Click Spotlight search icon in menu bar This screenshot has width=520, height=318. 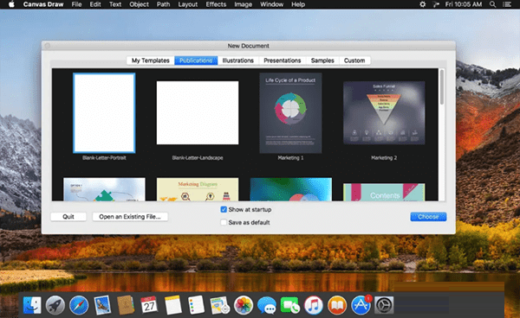(493, 4)
